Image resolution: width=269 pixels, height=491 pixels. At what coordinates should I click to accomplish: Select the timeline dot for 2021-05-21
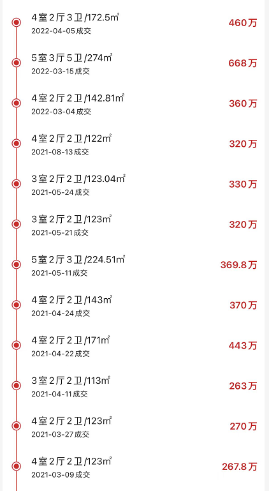pos(17,224)
